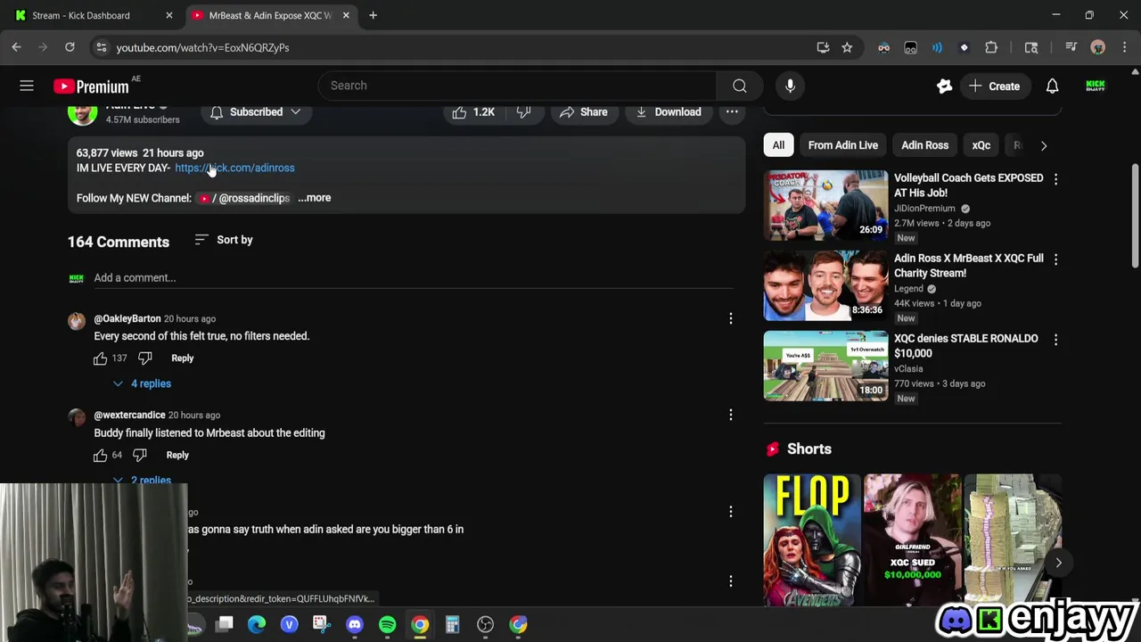Open XQC denies STABLE RONALDO video title

coord(965,346)
